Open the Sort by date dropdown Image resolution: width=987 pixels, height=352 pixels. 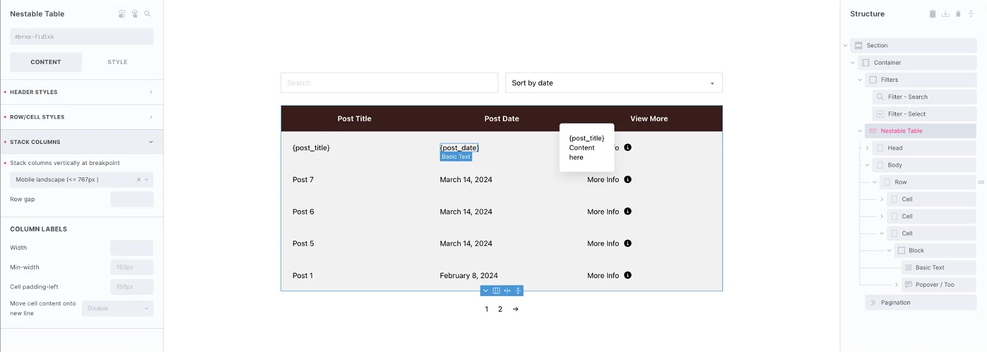pyautogui.click(x=614, y=83)
